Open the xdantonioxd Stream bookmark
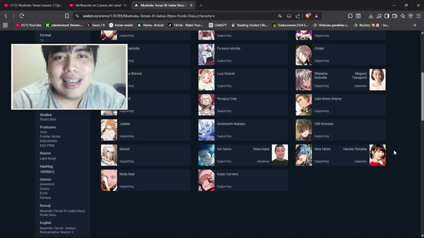 [64, 25]
